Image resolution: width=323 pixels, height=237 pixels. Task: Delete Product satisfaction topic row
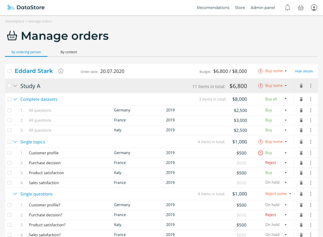(x=301, y=173)
